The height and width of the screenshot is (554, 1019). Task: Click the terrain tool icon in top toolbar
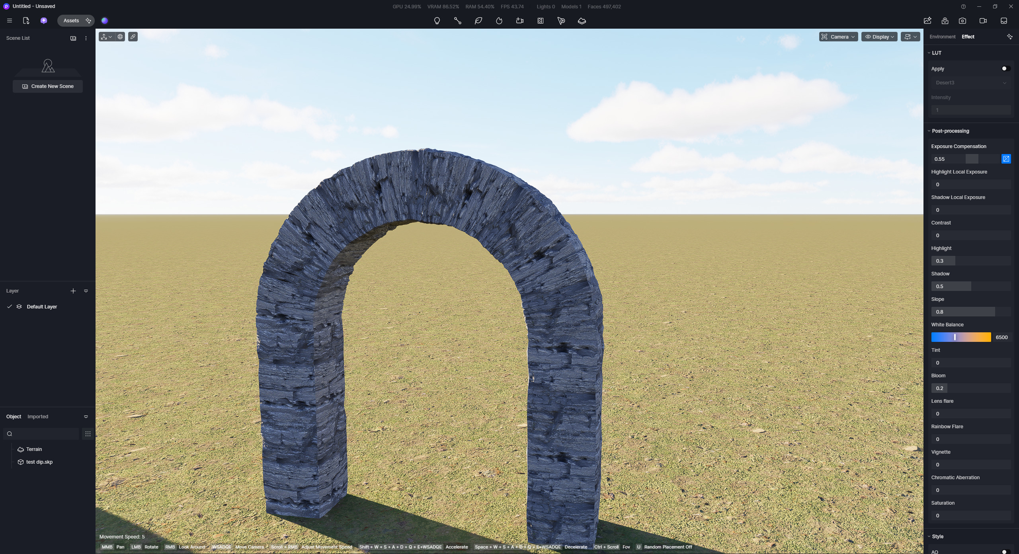[582, 21]
